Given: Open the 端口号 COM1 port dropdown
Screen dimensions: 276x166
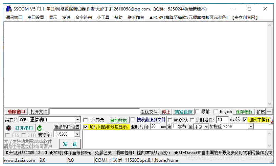Looking at the screenshot, I should coord(78,120).
